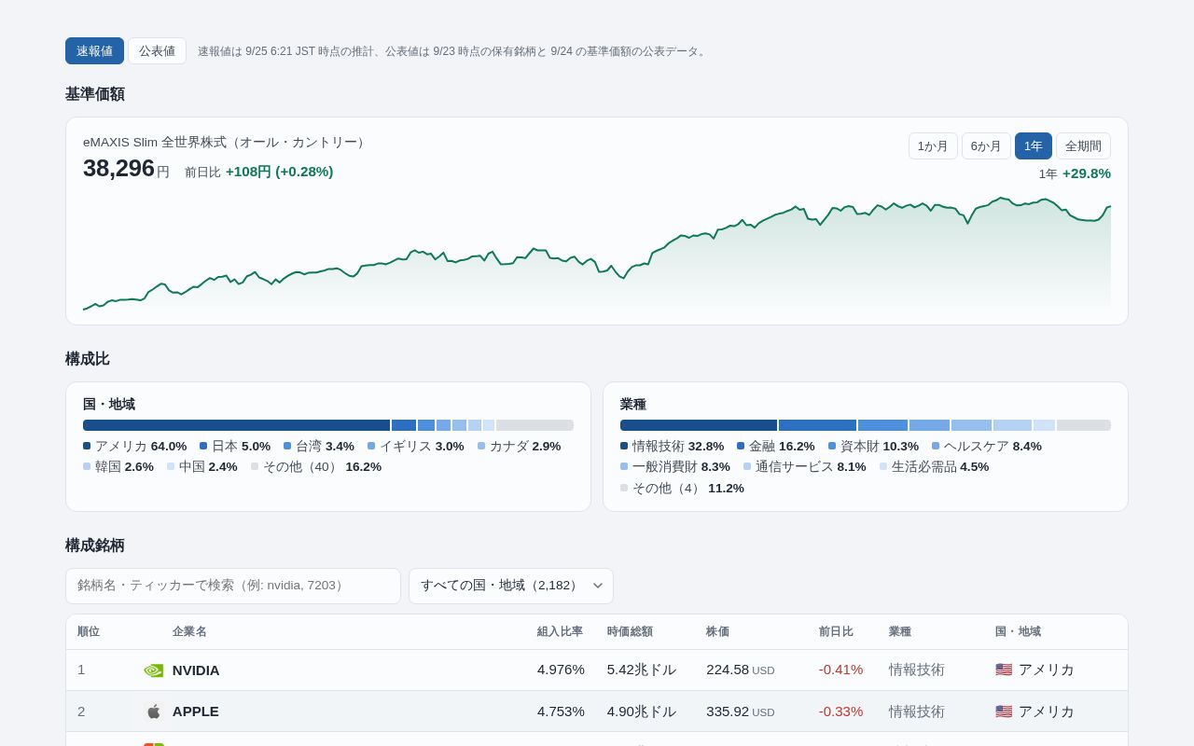Click the dark blue アメリカ bar segment
Viewport: 1194px width, 746px height.
(x=236, y=425)
